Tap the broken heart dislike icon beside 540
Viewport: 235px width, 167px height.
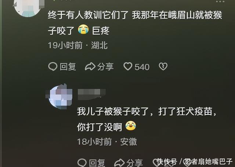point(163,66)
